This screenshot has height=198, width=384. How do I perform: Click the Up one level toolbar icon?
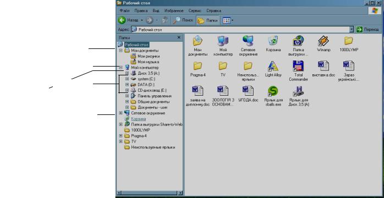165,20
